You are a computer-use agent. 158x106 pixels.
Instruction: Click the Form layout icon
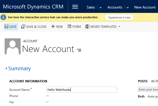pyautogui.click(x=69, y=26)
